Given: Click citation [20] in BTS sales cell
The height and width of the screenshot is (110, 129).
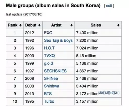Looking at the screenshot, I should click(x=101, y=93).
